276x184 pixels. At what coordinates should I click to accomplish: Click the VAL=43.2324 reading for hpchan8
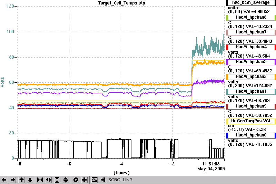(259, 27)
